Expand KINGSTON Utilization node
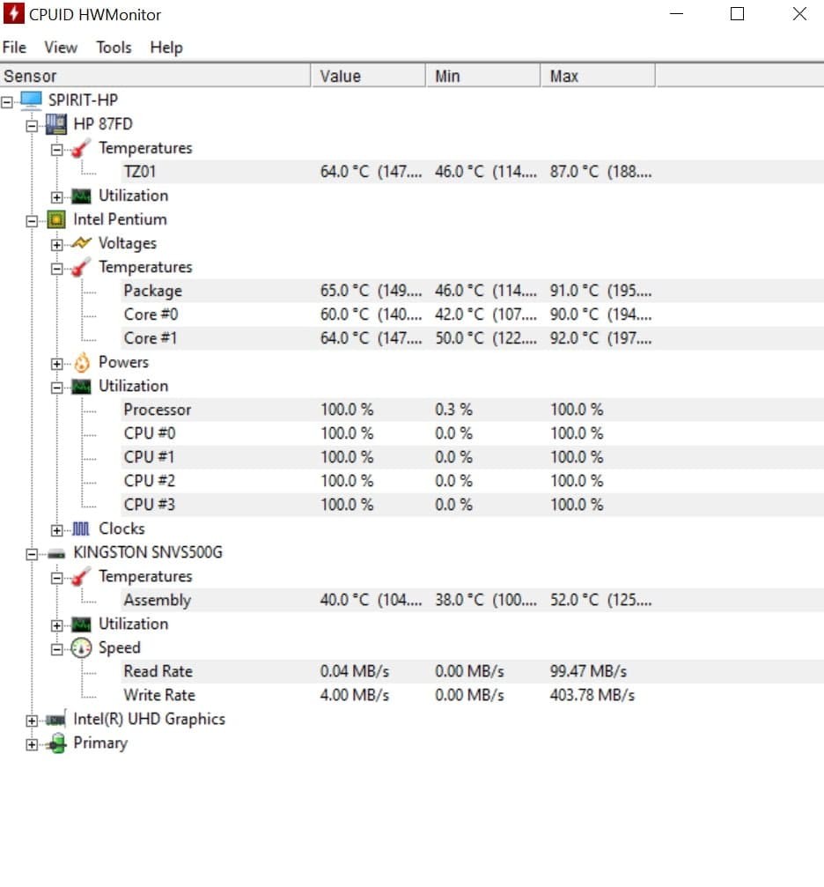Screen dimensions: 824x887 click(x=56, y=625)
